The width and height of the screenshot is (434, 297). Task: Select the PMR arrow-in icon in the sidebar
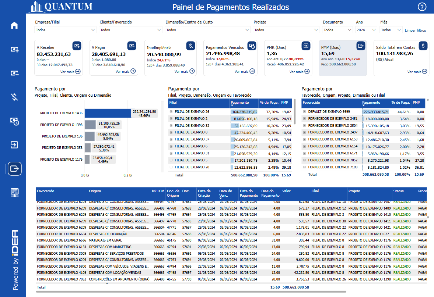coord(14,145)
